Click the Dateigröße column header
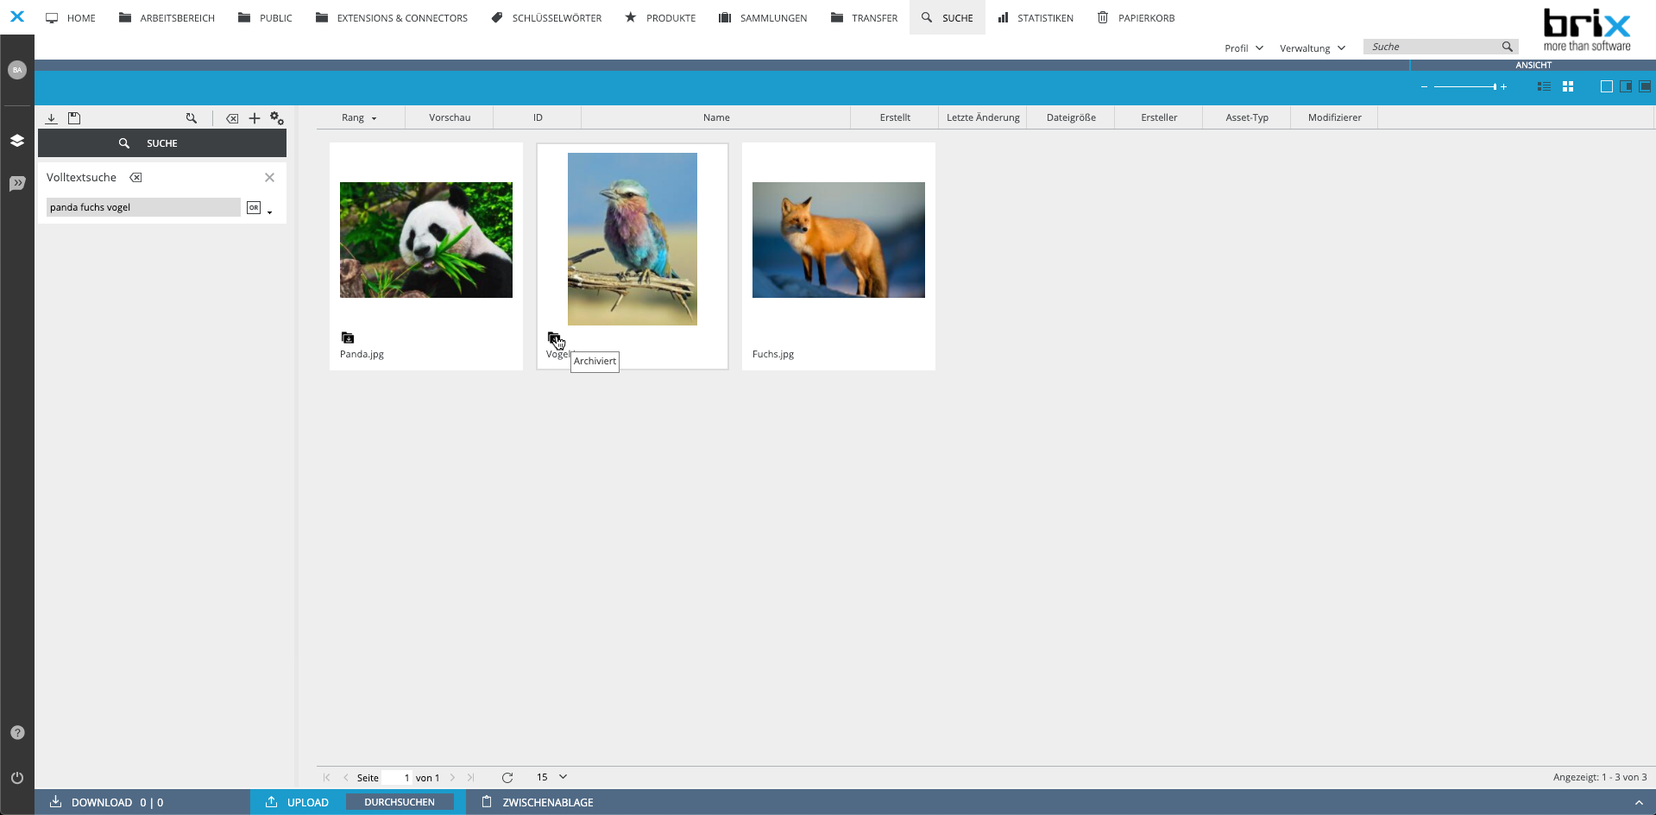The image size is (1656, 815). pyautogui.click(x=1071, y=117)
